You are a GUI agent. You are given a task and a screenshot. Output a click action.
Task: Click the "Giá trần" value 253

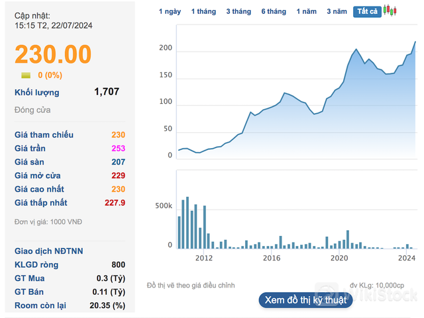[x=118, y=149]
